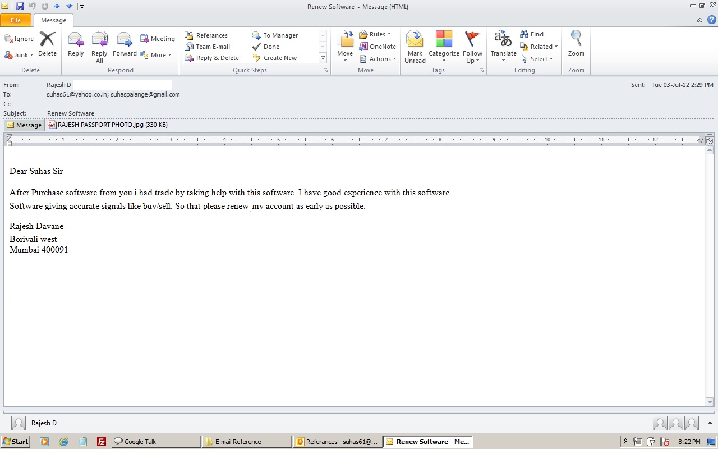Click Mark Unread

(415, 47)
